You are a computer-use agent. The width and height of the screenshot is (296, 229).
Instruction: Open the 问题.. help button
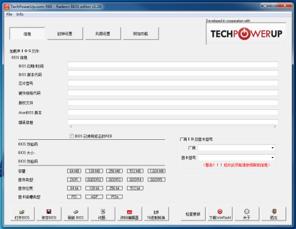(103, 214)
